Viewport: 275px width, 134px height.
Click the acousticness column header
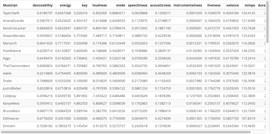[160, 5]
